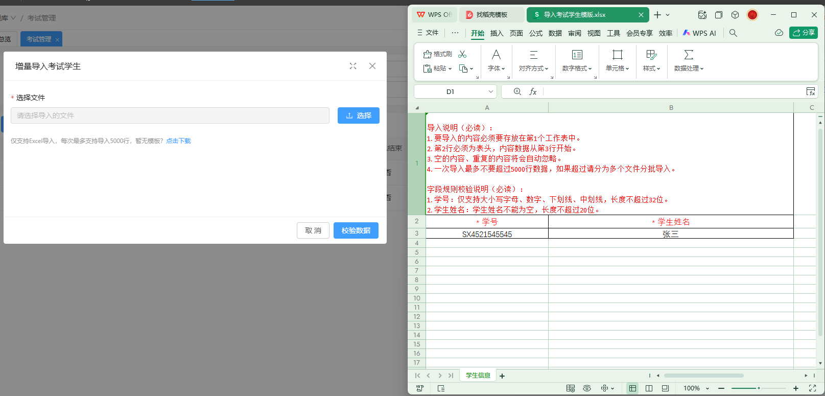Open the 数据 ribbon tab

pos(555,33)
